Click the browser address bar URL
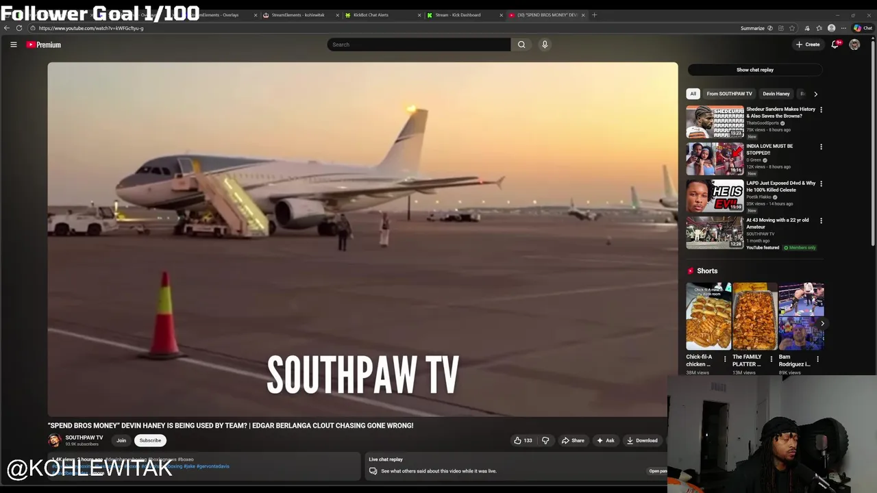Viewport: 877px width, 493px height. click(x=91, y=28)
